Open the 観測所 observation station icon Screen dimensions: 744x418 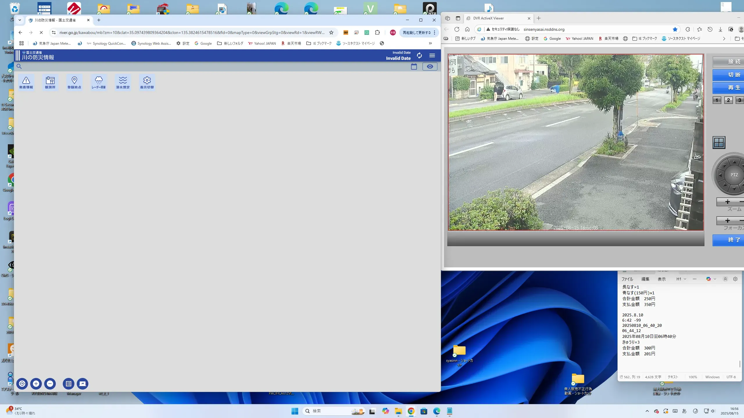50,82
